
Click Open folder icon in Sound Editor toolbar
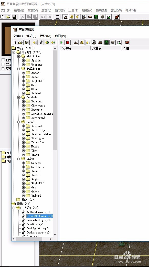pyautogui.click(x=20, y=42)
